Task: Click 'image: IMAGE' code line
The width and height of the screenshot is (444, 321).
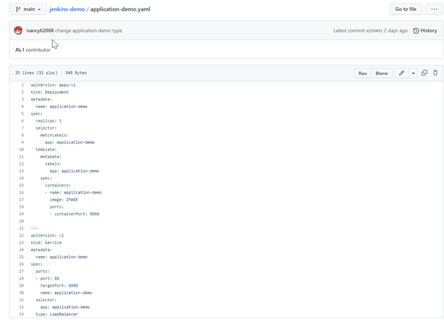Action: [63, 200]
